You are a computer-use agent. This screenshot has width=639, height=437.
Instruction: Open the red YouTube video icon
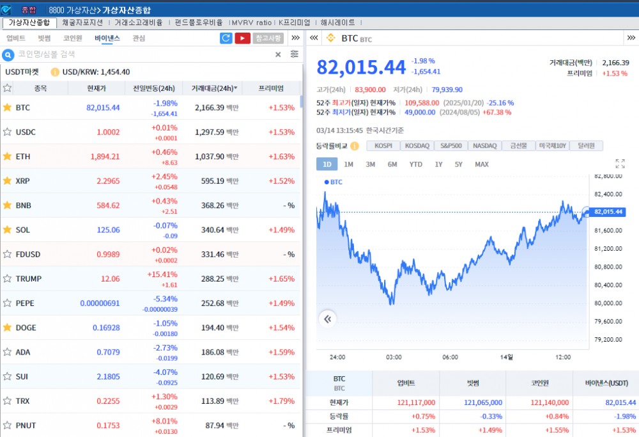point(242,38)
